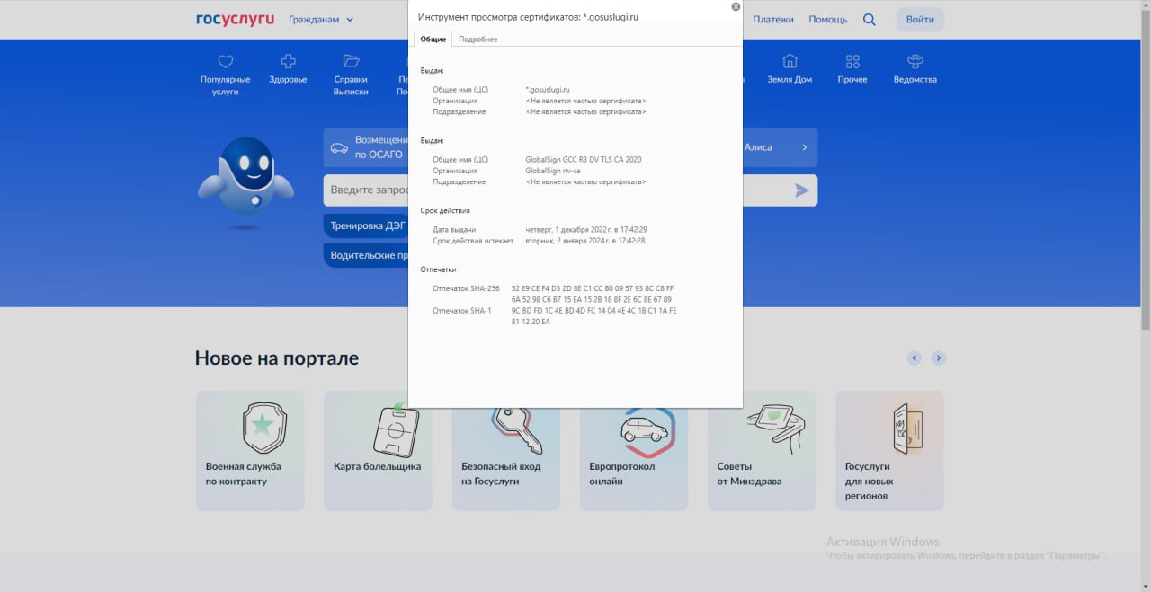Image resolution: width=1151 pixels, height=592 pixels.
Task: Click the chevron next to Алиса
Action: tap(805, 147)
